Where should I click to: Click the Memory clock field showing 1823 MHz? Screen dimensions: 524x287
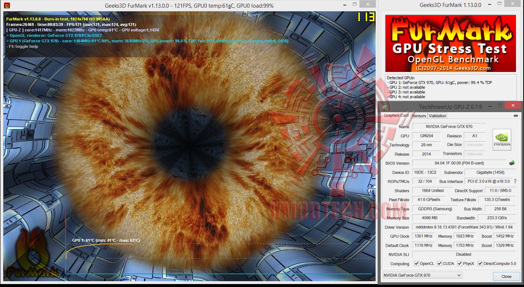[465, 236]
